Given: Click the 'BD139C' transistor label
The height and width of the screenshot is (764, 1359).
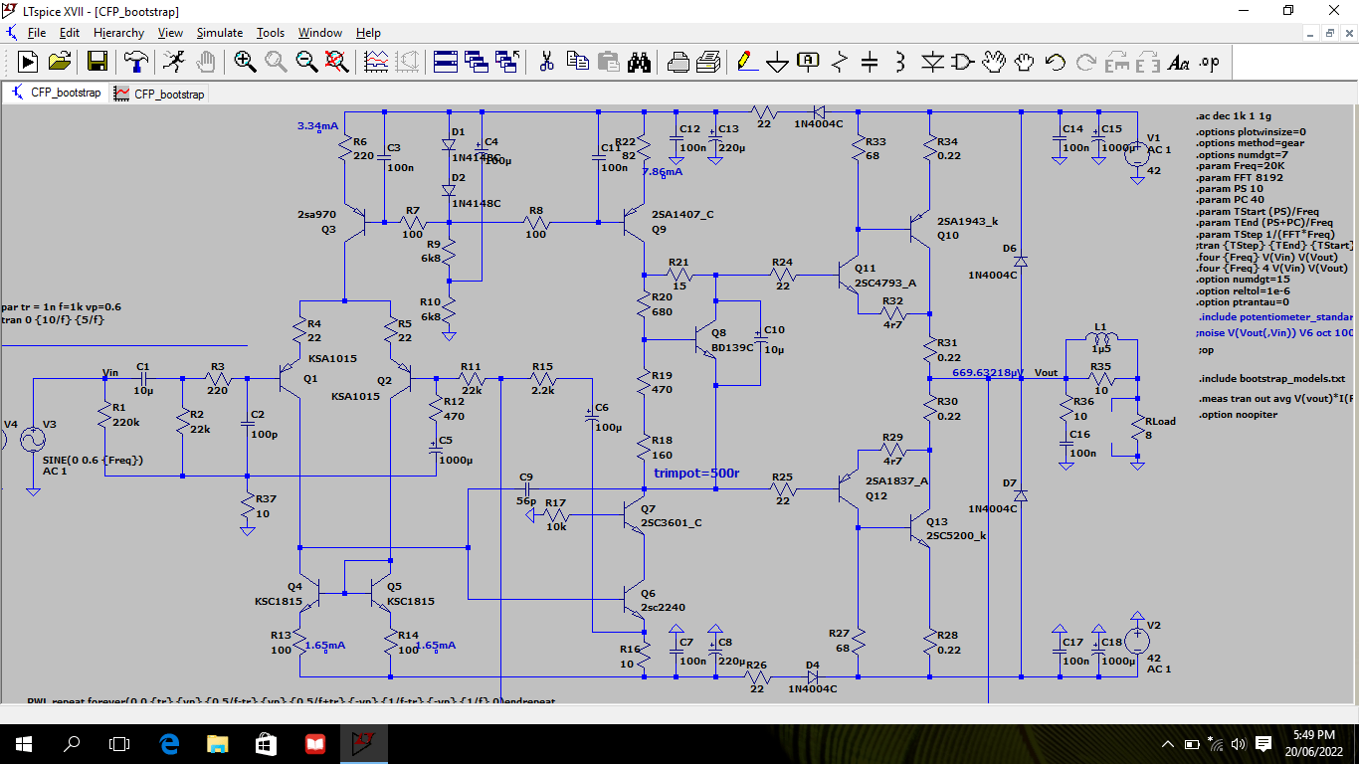Looking at the screenshot, I should (734, 347).
